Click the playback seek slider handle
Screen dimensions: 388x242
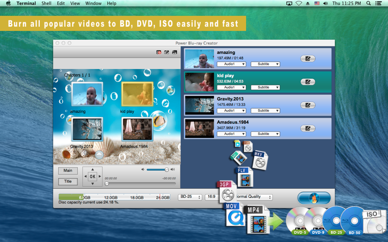coord(107,184)
